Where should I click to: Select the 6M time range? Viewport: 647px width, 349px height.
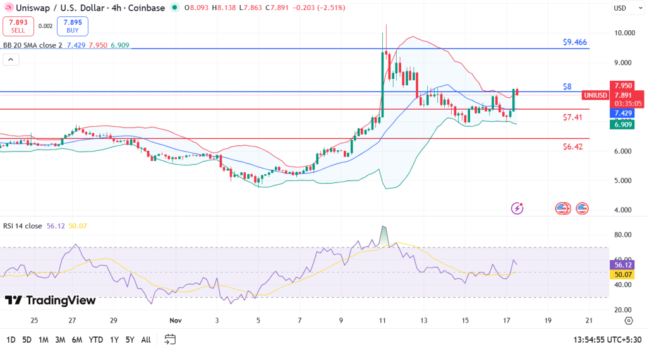click(77, 340)
